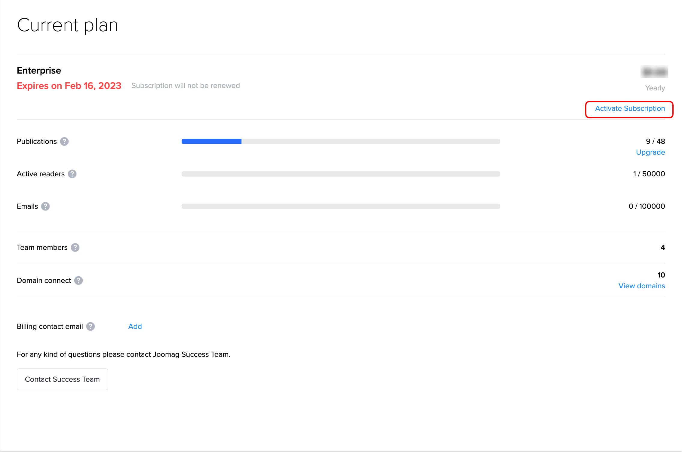Viewport: 682px width, 452px height.
Task: Click the Active readers usage bar
Action: point(341,174)
